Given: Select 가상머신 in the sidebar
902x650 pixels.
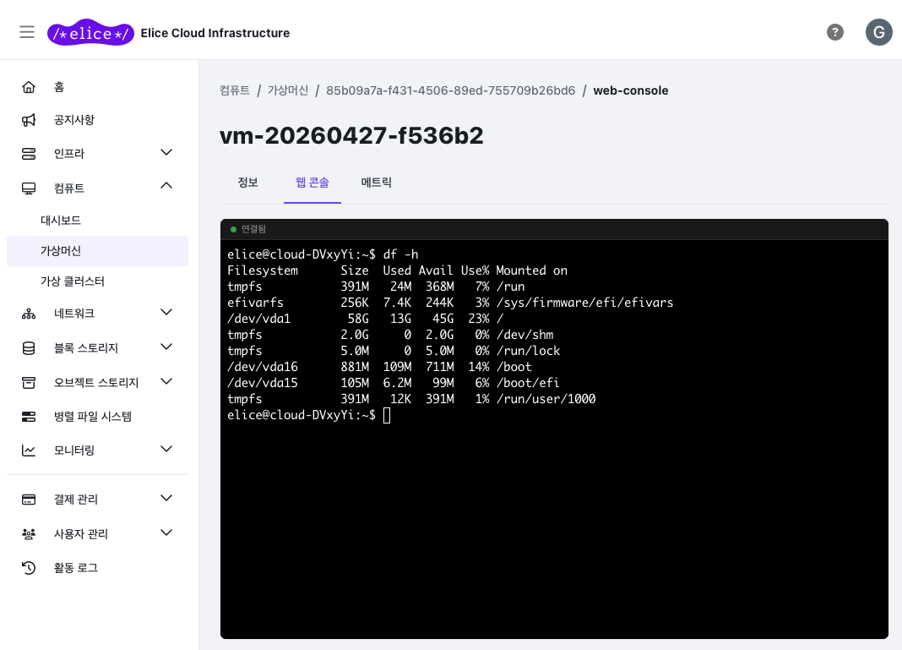Looking at the screenshot, I should click(97, 251).
